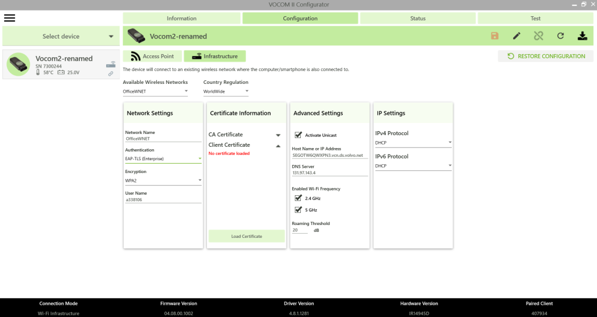Open Available Wireless Networks dropdown
Screen dimensions: 597x317
coord(155,91)
